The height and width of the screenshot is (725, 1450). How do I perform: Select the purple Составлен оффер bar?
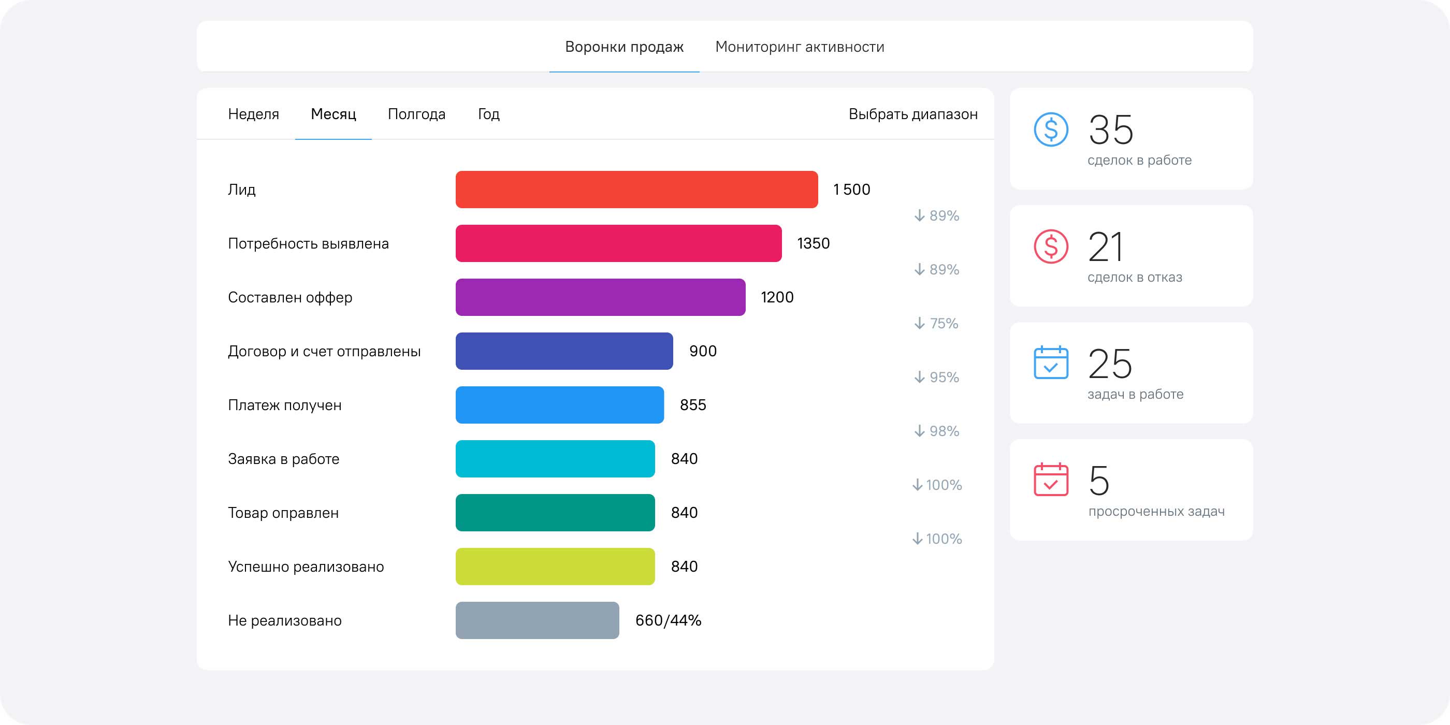pyautogui.click(x=600, y=297)
